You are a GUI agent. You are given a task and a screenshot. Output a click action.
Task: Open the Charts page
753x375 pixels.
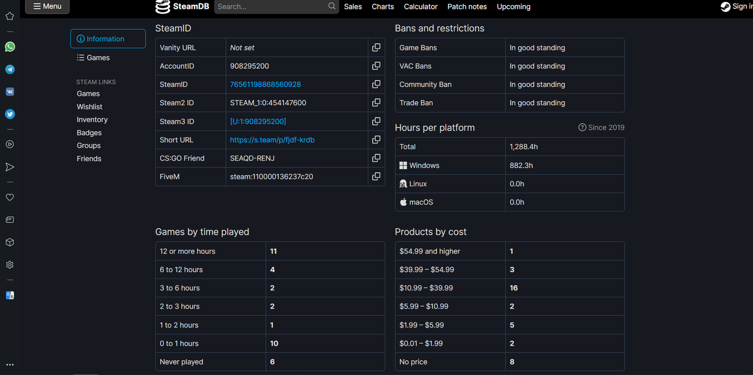point(383,6)
